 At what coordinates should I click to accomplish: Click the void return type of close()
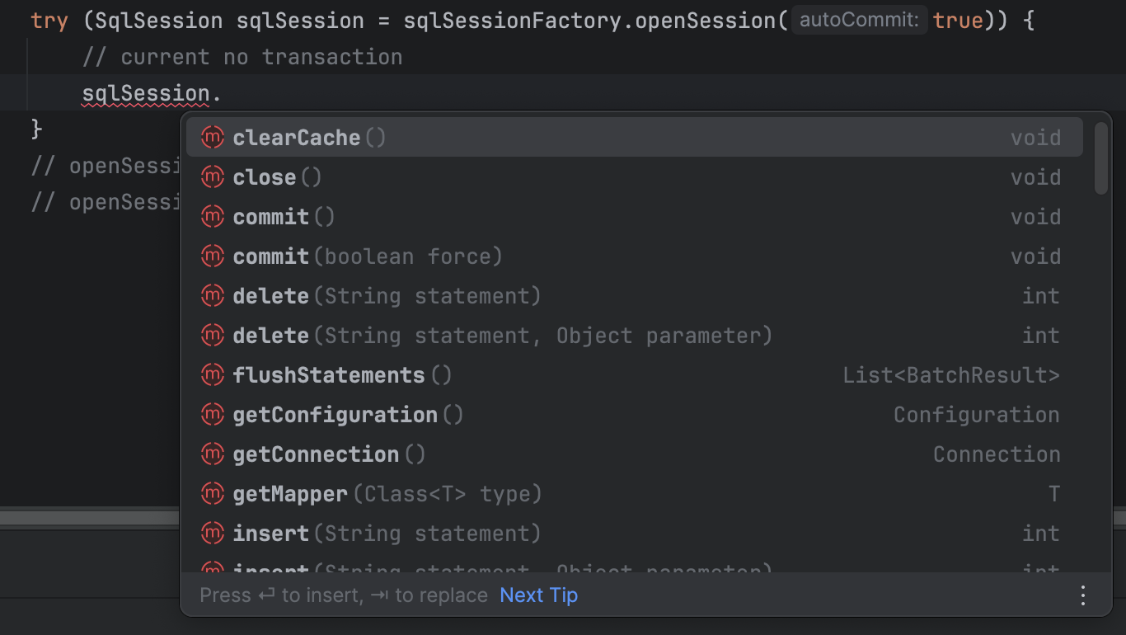coord(1035,176)
